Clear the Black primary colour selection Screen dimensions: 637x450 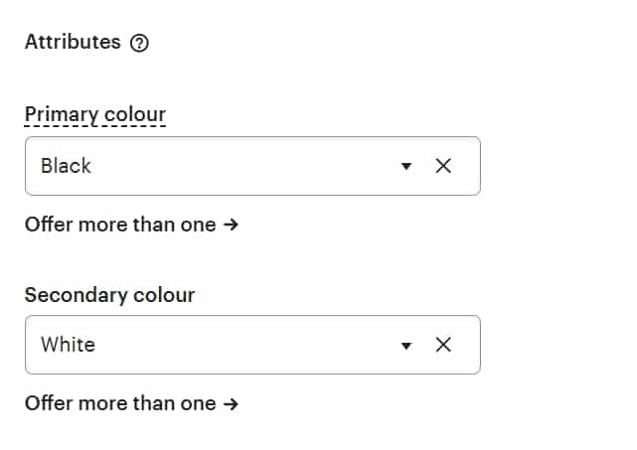pyautogui.click(x=443, y=166)
